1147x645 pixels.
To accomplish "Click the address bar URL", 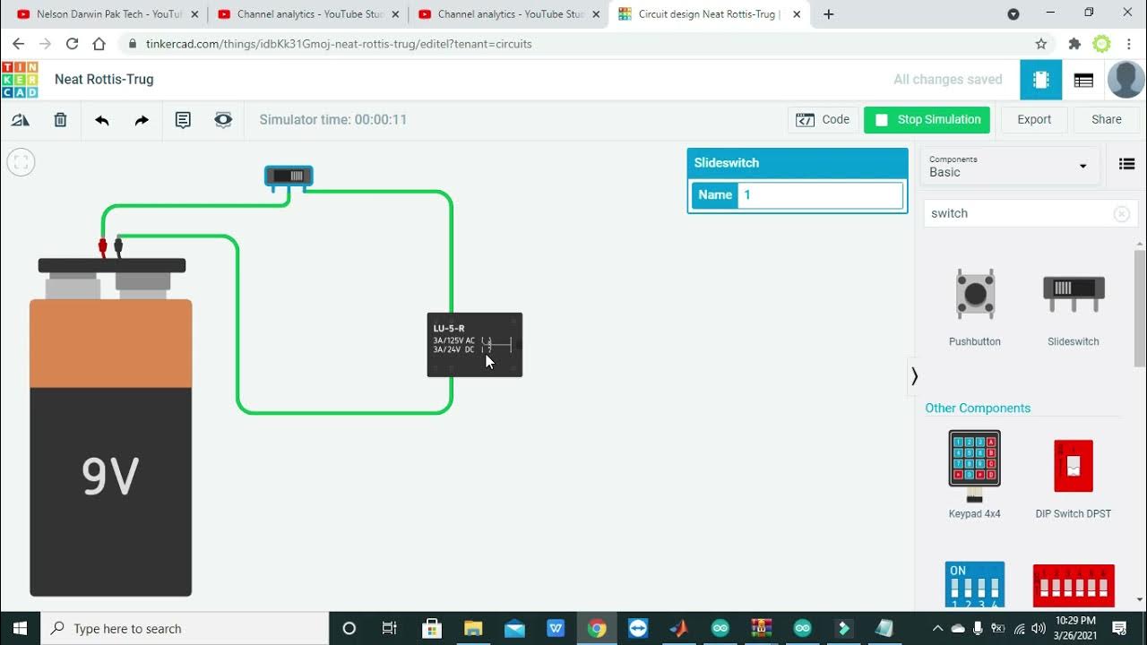I will click(339, 44).
